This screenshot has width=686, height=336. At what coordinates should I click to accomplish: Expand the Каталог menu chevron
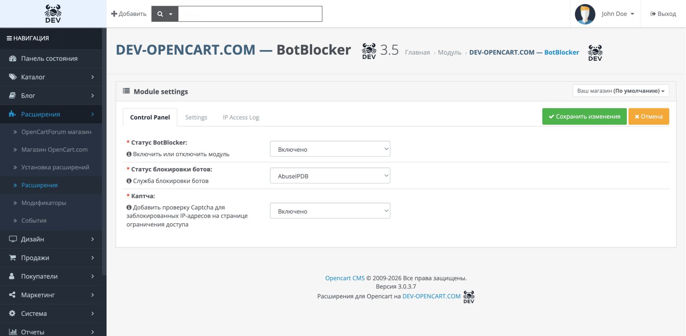93,77
